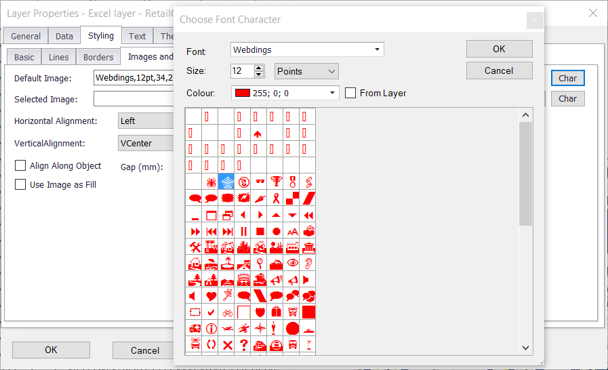Select the hammer and wrench symbol

(x=195, y=247)
